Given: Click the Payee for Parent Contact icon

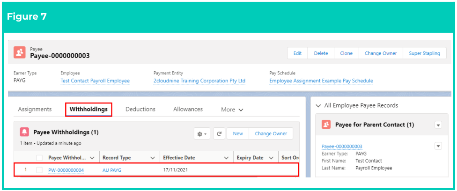Looking at the screenshot, I should pos(326,125).
